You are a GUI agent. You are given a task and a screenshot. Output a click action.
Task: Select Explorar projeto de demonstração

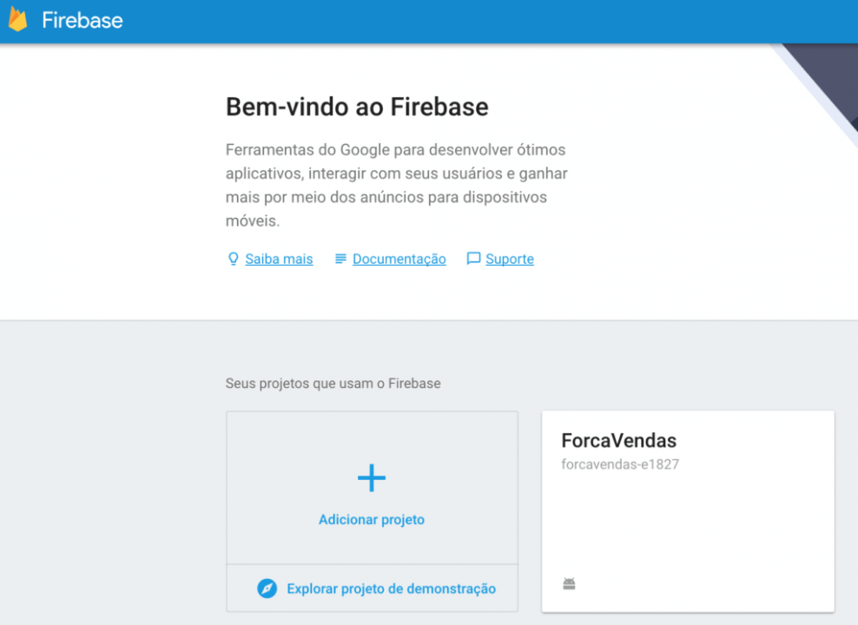[x=392, y=589]
